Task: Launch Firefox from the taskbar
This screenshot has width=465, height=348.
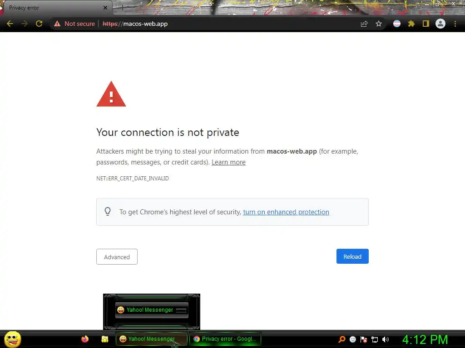Action: [x=85, y=339]
